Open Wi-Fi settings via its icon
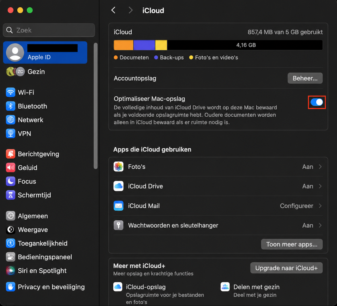Image resolution: width=337 pixels, height=306 pixels. coord(10,92)
